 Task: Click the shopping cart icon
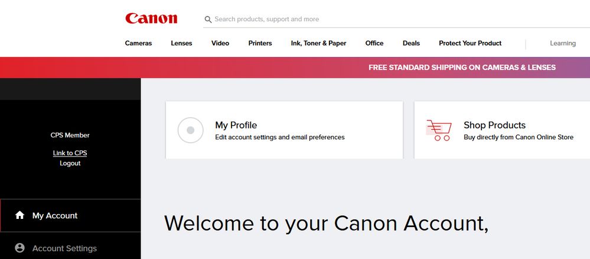tap(438, 130)
